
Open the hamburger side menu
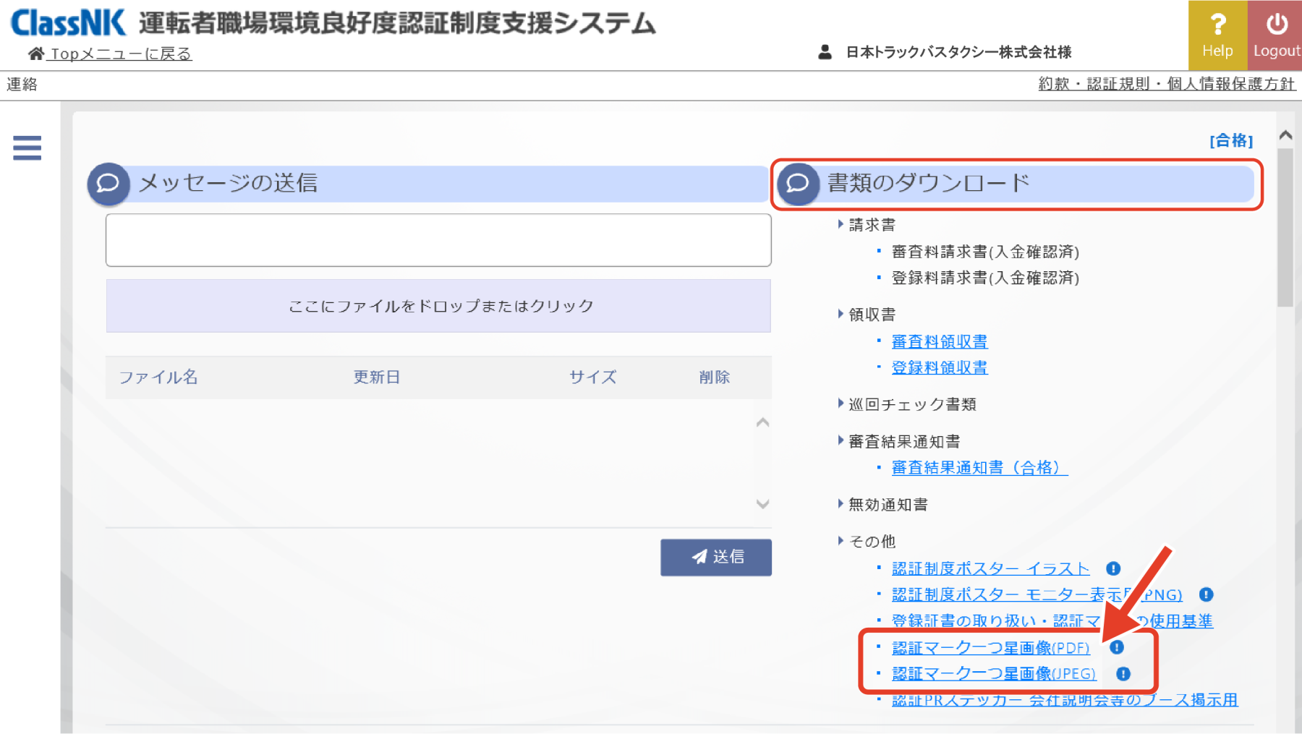click(x=27, y=148)
